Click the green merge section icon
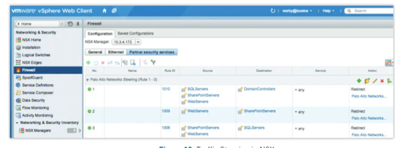This screenshot has width=395, height=148. [x=389, y=81]
